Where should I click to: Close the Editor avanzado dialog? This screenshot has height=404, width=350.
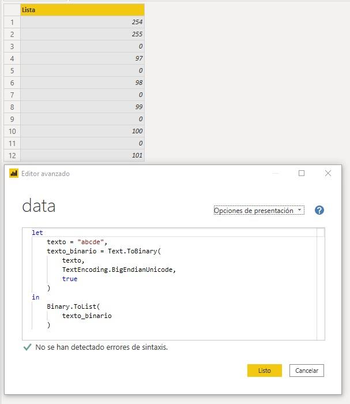point(328,173)
